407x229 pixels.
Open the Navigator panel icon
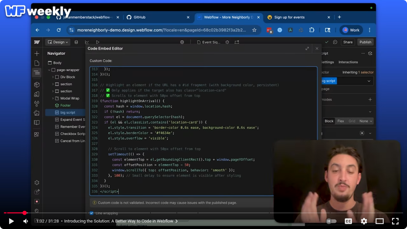coord(37,72)
